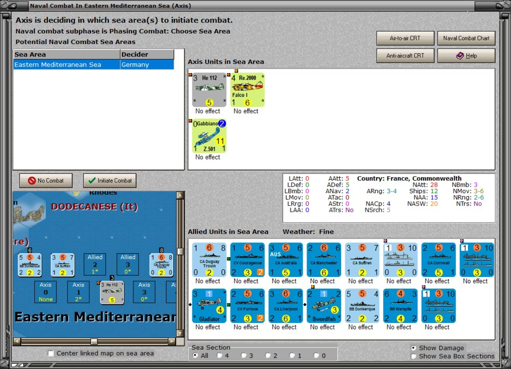Select convoy counter right of BB Warspite

coord(439,306)
